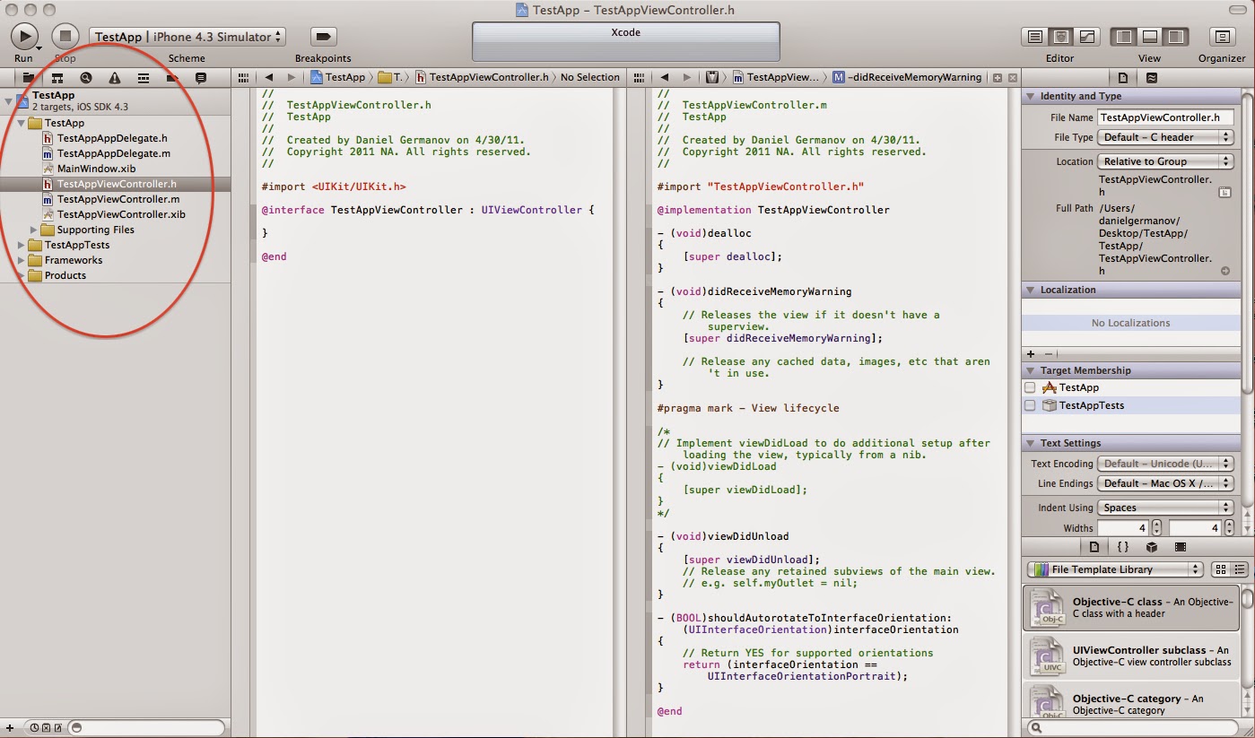Select the Project navigator folder icon

tap(29, 78)
